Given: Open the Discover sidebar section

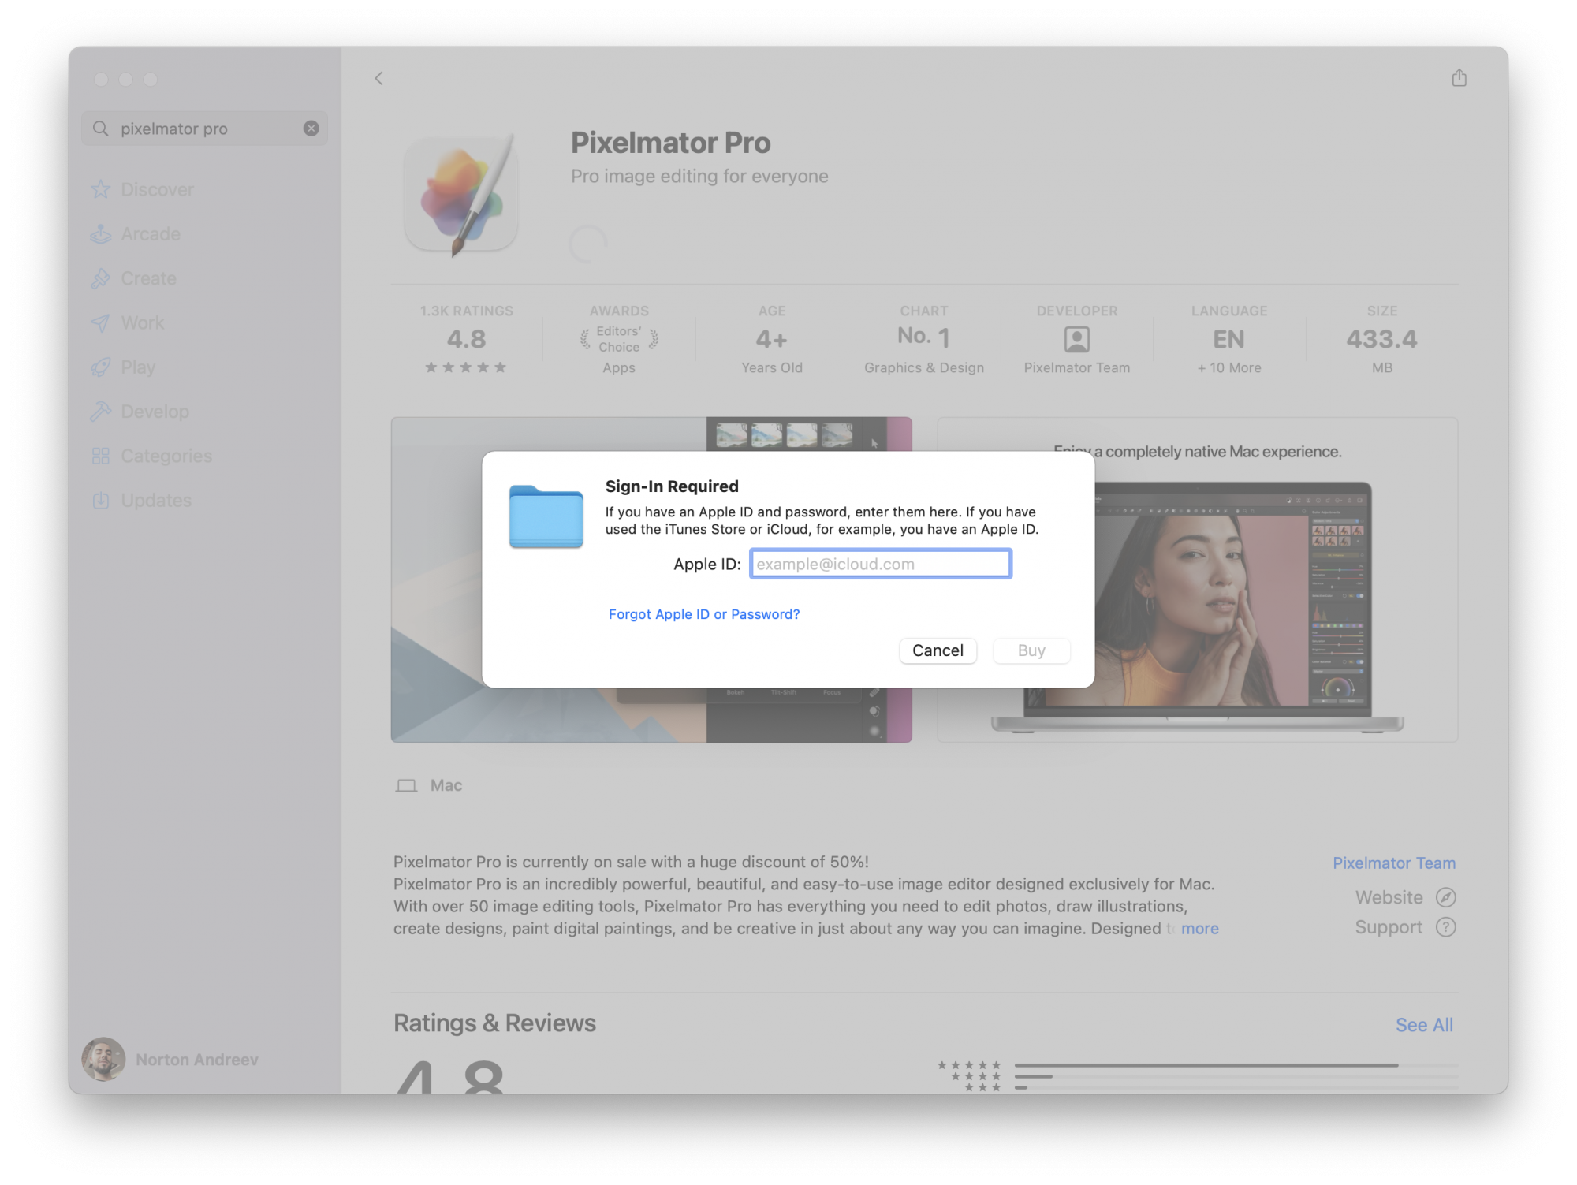Looking at the screenshot, I should point(157,190).
